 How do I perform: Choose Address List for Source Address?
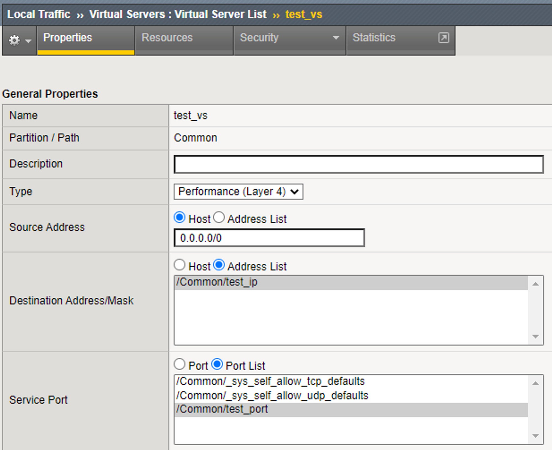pos(219,218)
